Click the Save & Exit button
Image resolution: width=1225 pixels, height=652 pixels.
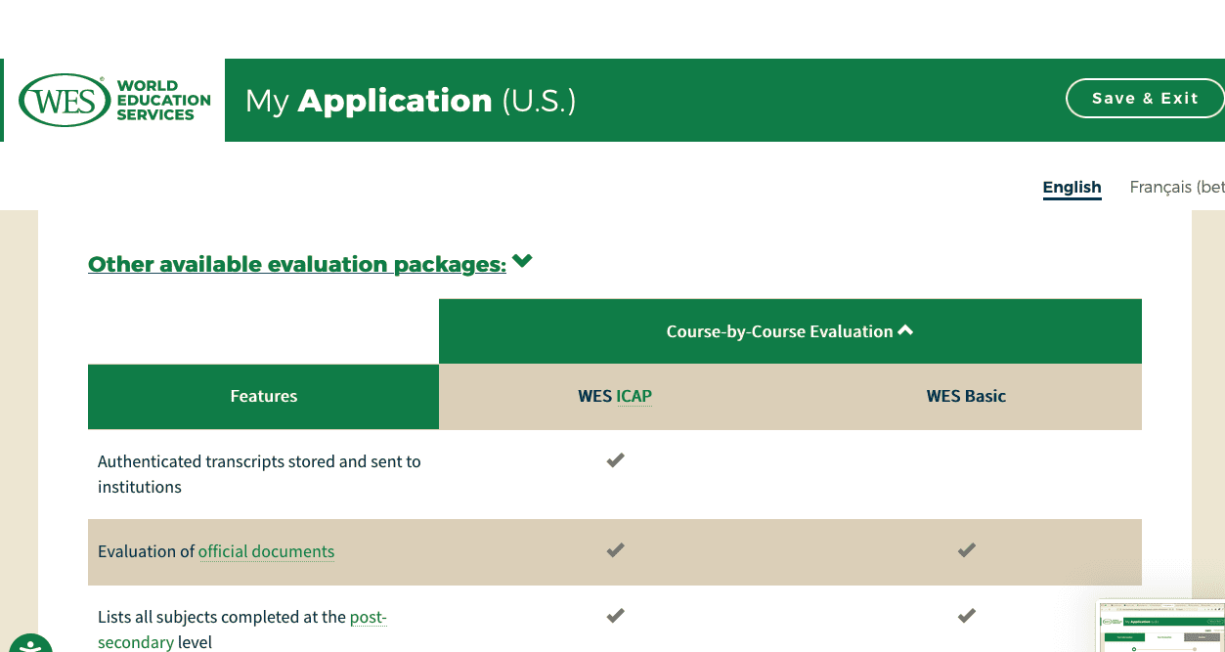(1145, 98)
